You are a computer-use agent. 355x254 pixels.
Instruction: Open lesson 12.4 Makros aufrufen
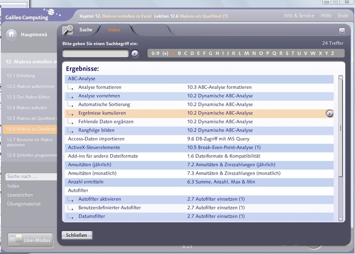27,108
